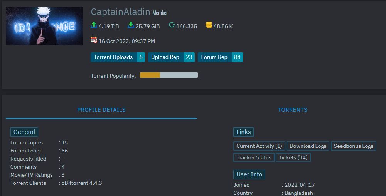Click the 25.79 GiB download value
The height and width of the screenshot is (196, 386).
click(x=148, y=26)
